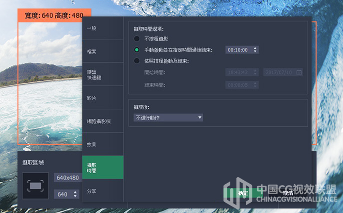The width and height of the screenshot is (343, 213).
Task: Open the 分享 settings tab
Action: [x=103, y=191]
